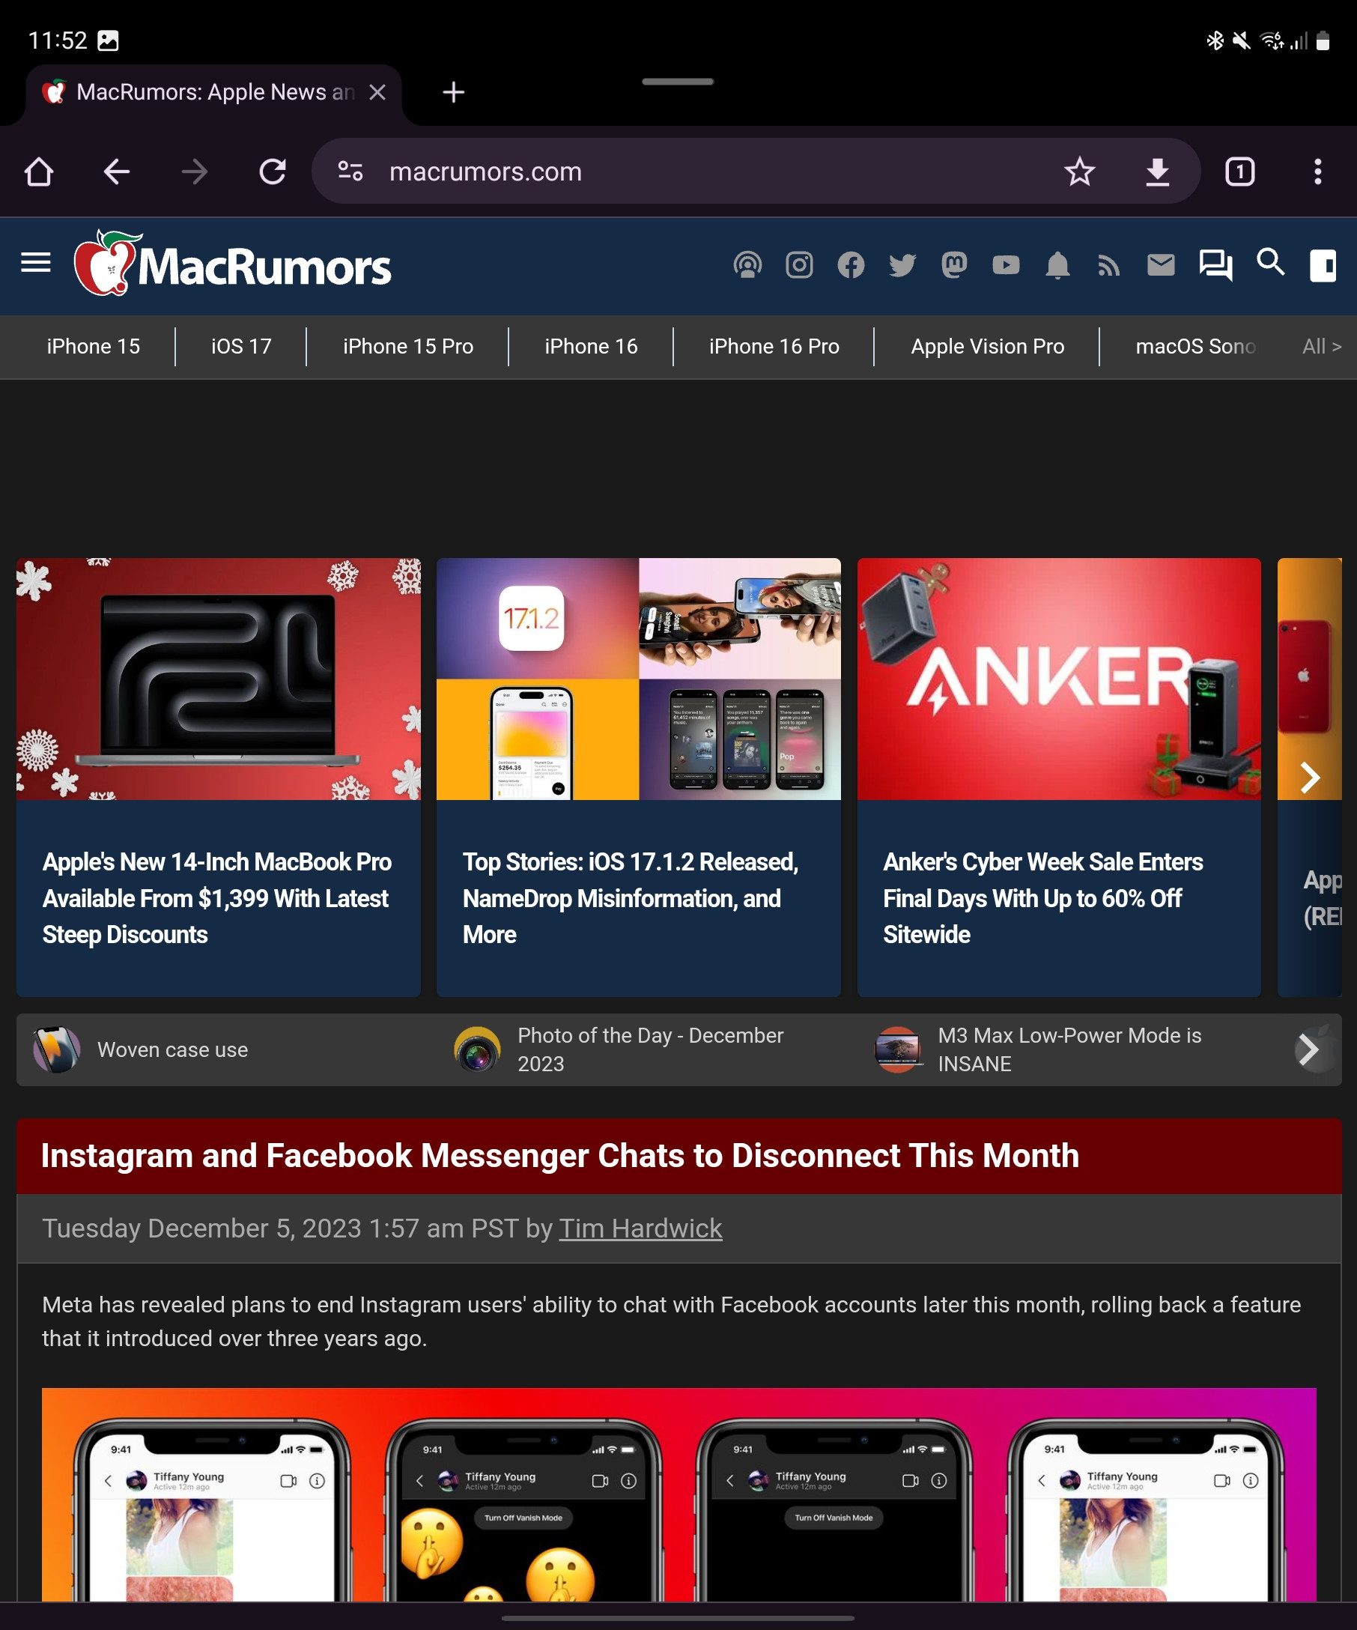Image resolution: width=1357 pixels, height=1630 pixels.
Task: Go to the browser home page
Action: (39, 172)
